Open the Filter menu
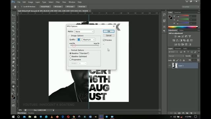 click(x=58, y=2)
